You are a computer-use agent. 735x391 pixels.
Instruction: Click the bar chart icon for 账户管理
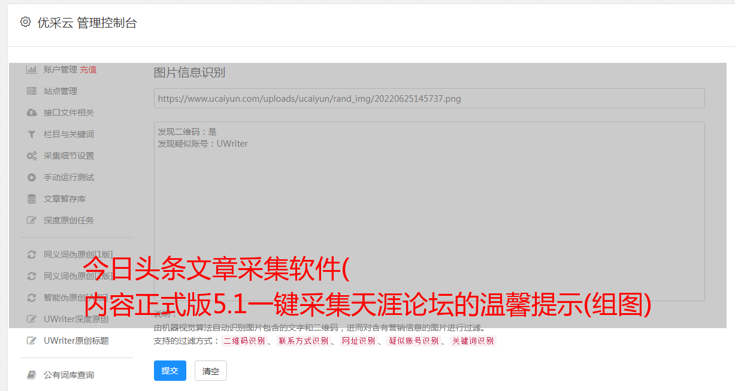pos(32,69)
